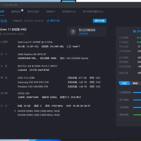141x141 pixels.
Task: Click the BATTLE-AX B760M-PLUS S WIFI7 motherboard name
Action: pos(38,66)
